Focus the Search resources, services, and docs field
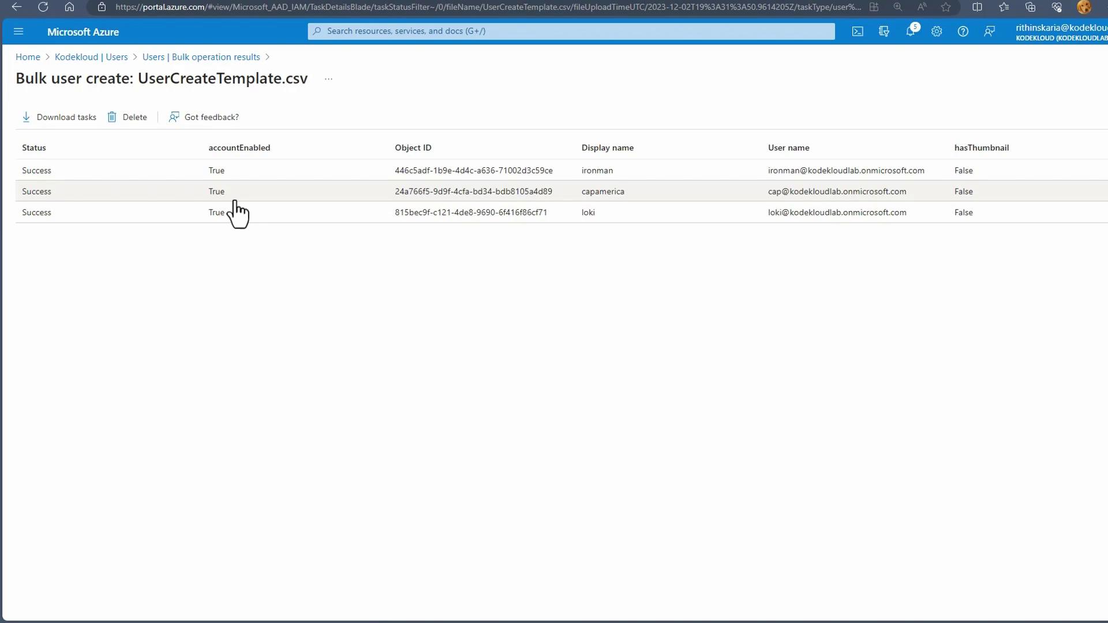Viewport: 1108px width, 623px height. pyautogui.click(x=571, y=31)
